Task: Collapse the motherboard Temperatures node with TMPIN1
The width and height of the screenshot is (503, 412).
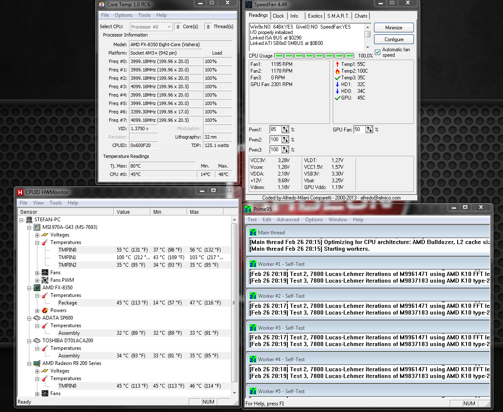Action: click(x=37, y=243)
